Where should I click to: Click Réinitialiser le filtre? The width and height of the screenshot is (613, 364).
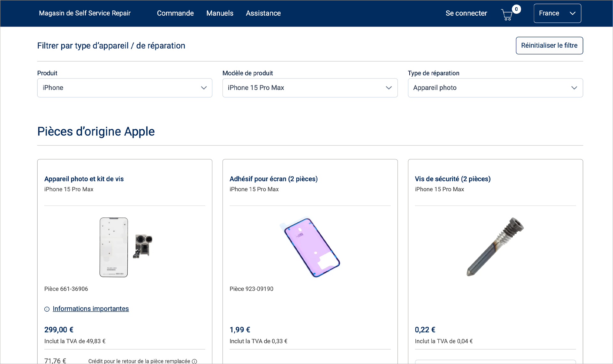point(549,45)
